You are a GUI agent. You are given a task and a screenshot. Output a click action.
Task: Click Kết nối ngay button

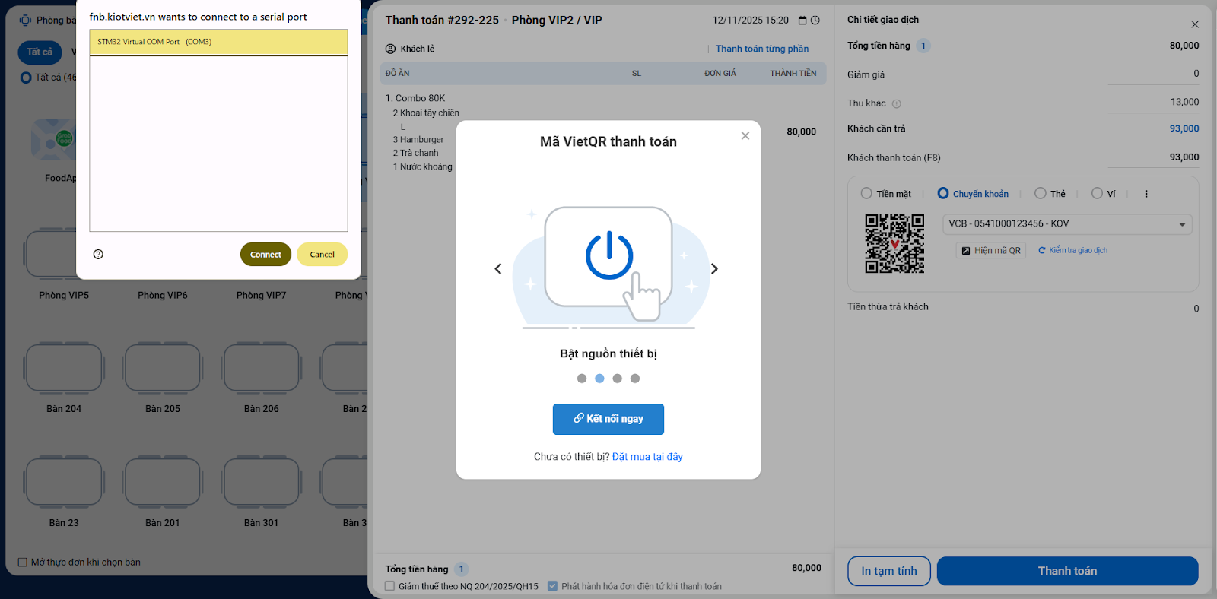608,419
